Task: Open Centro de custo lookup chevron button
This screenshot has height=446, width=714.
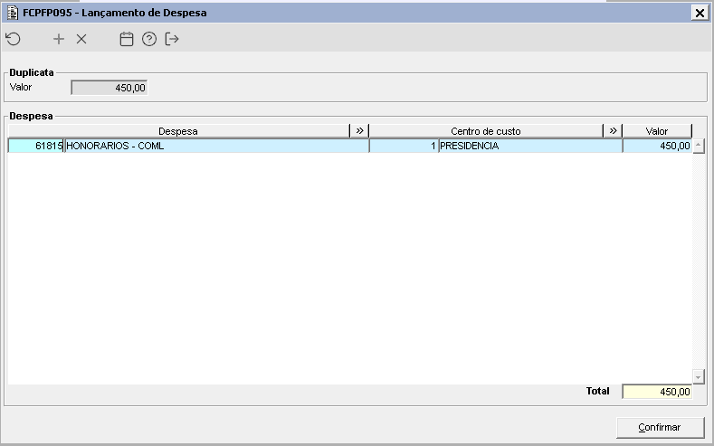Action: tap(613, 131)
